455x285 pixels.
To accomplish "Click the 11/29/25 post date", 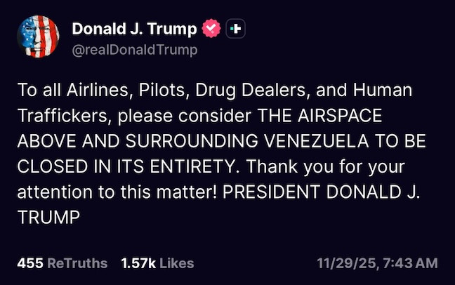I will (x=343, y=263).
